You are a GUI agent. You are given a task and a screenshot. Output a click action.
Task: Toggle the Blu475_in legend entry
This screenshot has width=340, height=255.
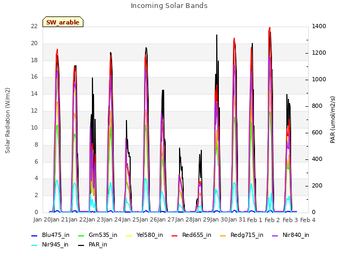[x=50, y=235]
